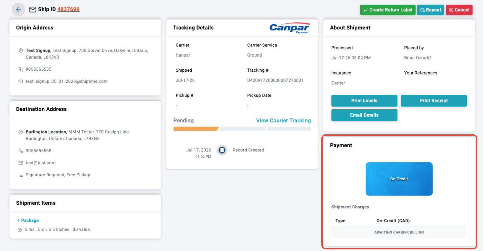This screenshot has height=251, width=483.
Task: Click the Repeat shipment button
Action: 431,10
